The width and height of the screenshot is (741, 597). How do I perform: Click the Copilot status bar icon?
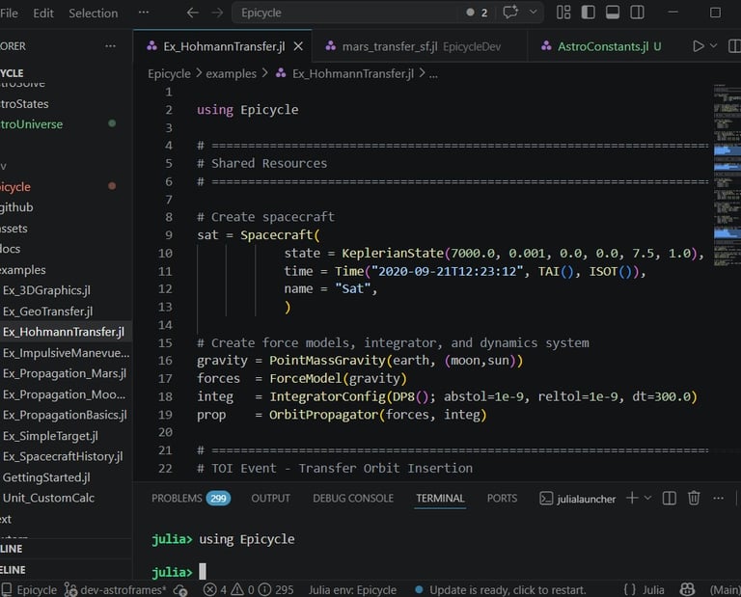[x=688, y=589]
